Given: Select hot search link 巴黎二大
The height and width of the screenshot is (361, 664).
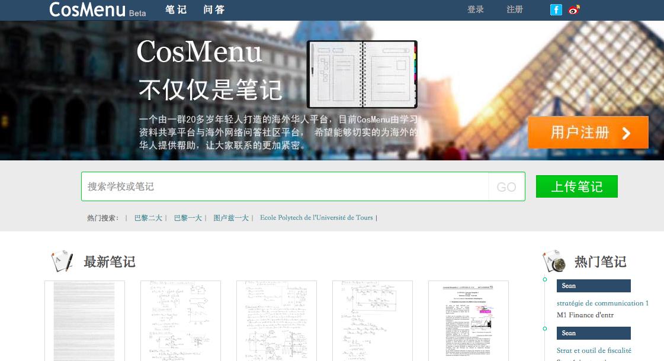Looking at the screenshot, I should (148, 218).
